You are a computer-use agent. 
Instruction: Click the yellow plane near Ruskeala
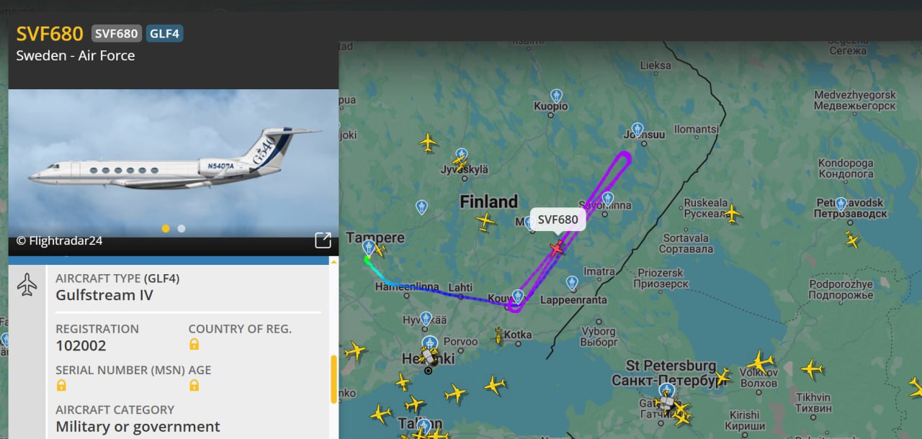pos(732,213)
